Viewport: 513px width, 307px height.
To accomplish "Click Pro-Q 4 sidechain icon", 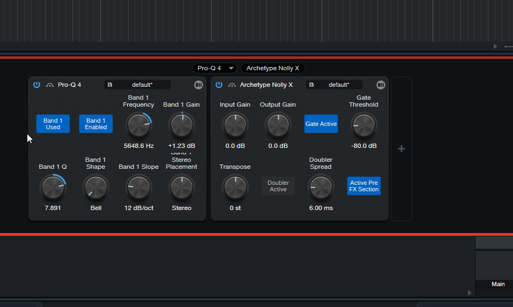I will (x=49, y=85).
